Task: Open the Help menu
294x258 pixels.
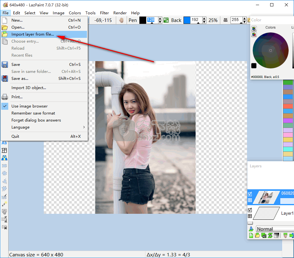Action: (135, 13)
